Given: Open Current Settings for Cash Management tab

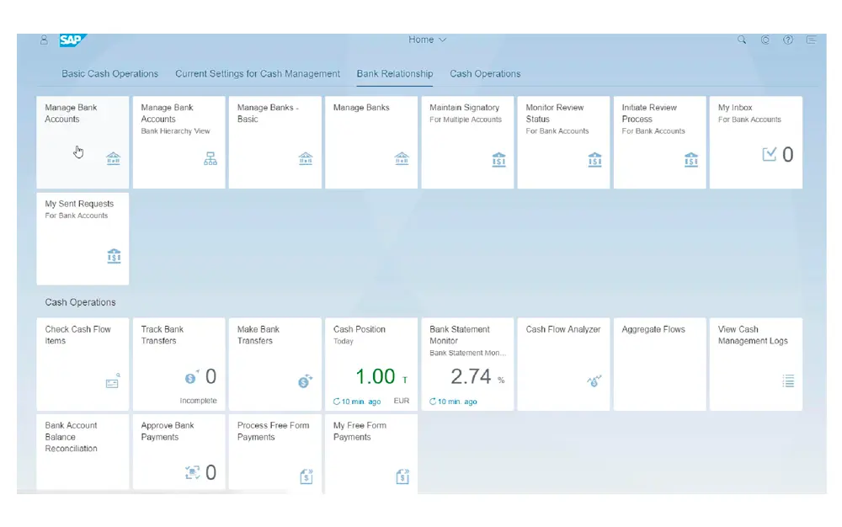Looking at the screenshot, I should pyautogui.click(x=258, y=74).
